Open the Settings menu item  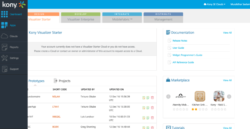click(x=14, y=58)
